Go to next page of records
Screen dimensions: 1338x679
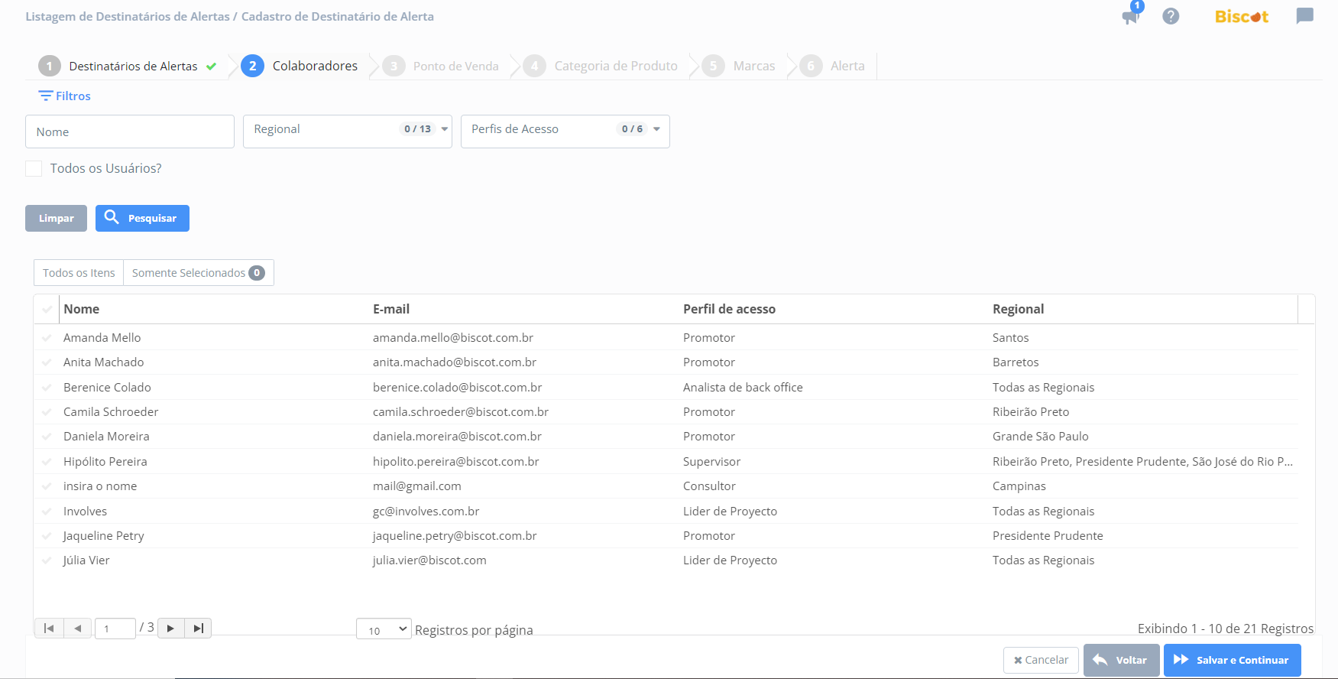pos(170,628)
